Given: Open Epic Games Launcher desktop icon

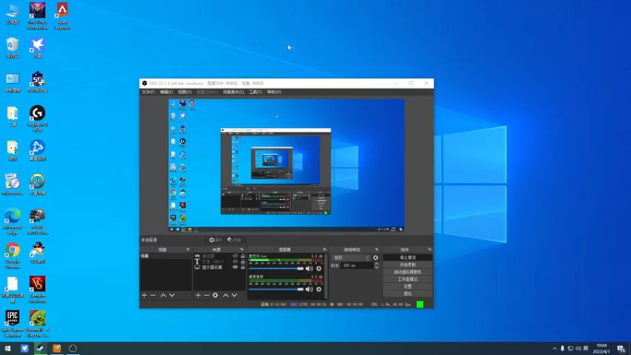Looking at the screenshot, I should [x=13, y=323].
